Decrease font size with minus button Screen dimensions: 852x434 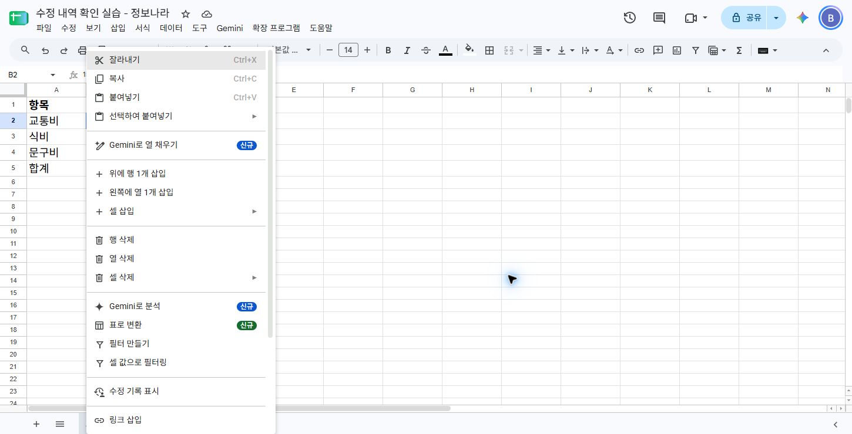[329, 50]
